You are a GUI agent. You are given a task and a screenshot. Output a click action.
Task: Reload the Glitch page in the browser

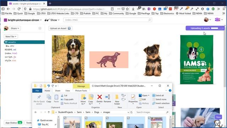[x=19, y=9]
